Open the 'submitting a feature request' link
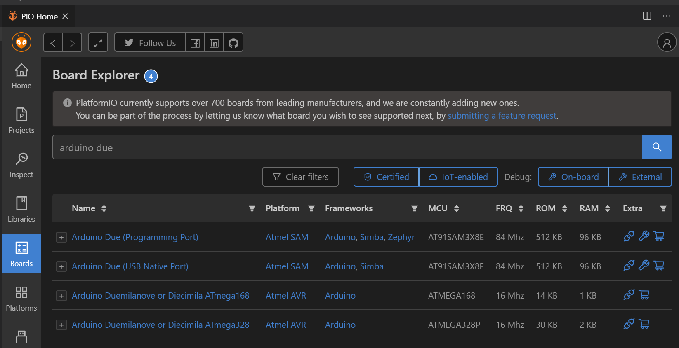The image size is (679, 348). (502, 116)
